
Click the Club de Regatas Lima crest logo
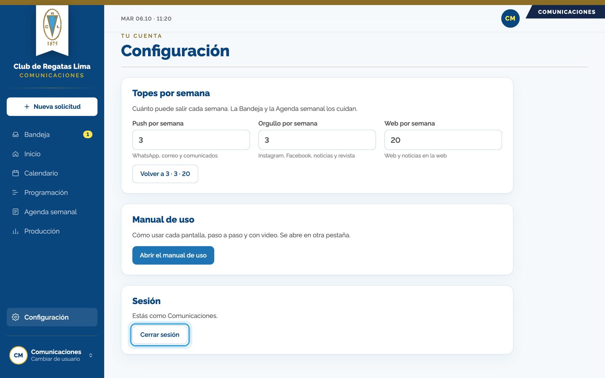coord(52,28)
